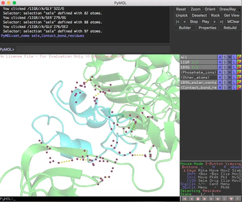The image size is (242, 202).
Task: Open the S (scene) menu in movie bar
Action: click(x=225, y=199)
